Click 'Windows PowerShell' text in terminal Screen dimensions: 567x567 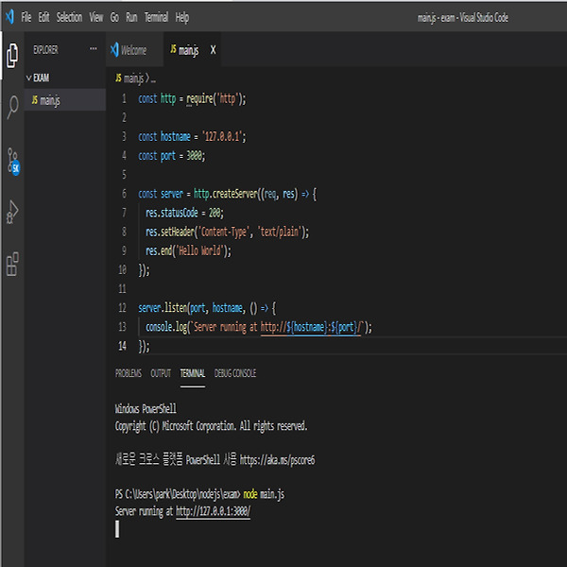point(146,408)
